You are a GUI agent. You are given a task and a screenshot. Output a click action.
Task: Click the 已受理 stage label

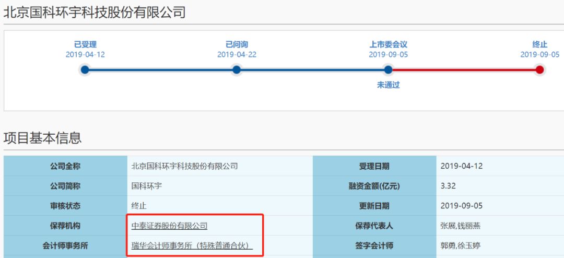click(x=85, y=44)
